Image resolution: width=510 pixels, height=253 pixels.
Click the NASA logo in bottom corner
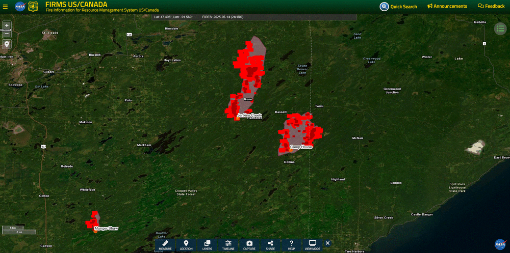(501, 243)
